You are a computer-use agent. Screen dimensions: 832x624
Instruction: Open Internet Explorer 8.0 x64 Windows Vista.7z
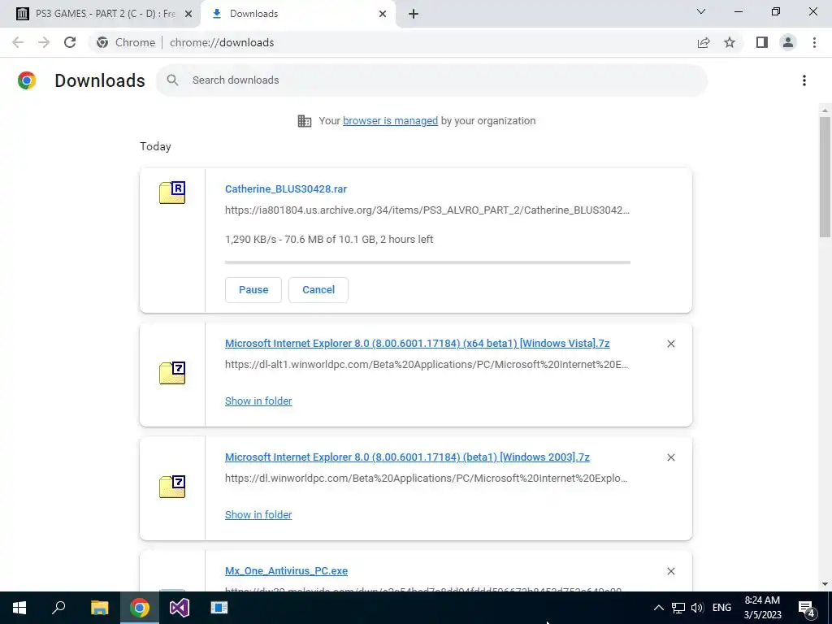417,344
